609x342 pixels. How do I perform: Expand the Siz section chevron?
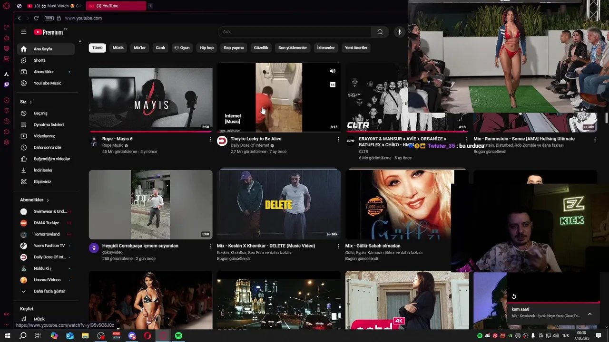click(x=31, y=102)
